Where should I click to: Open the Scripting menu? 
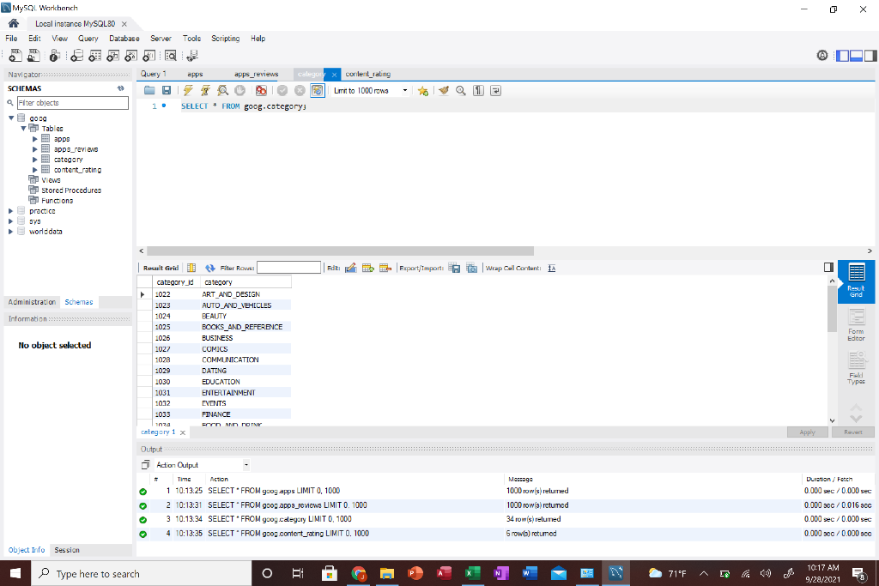[x=226, y=38]
